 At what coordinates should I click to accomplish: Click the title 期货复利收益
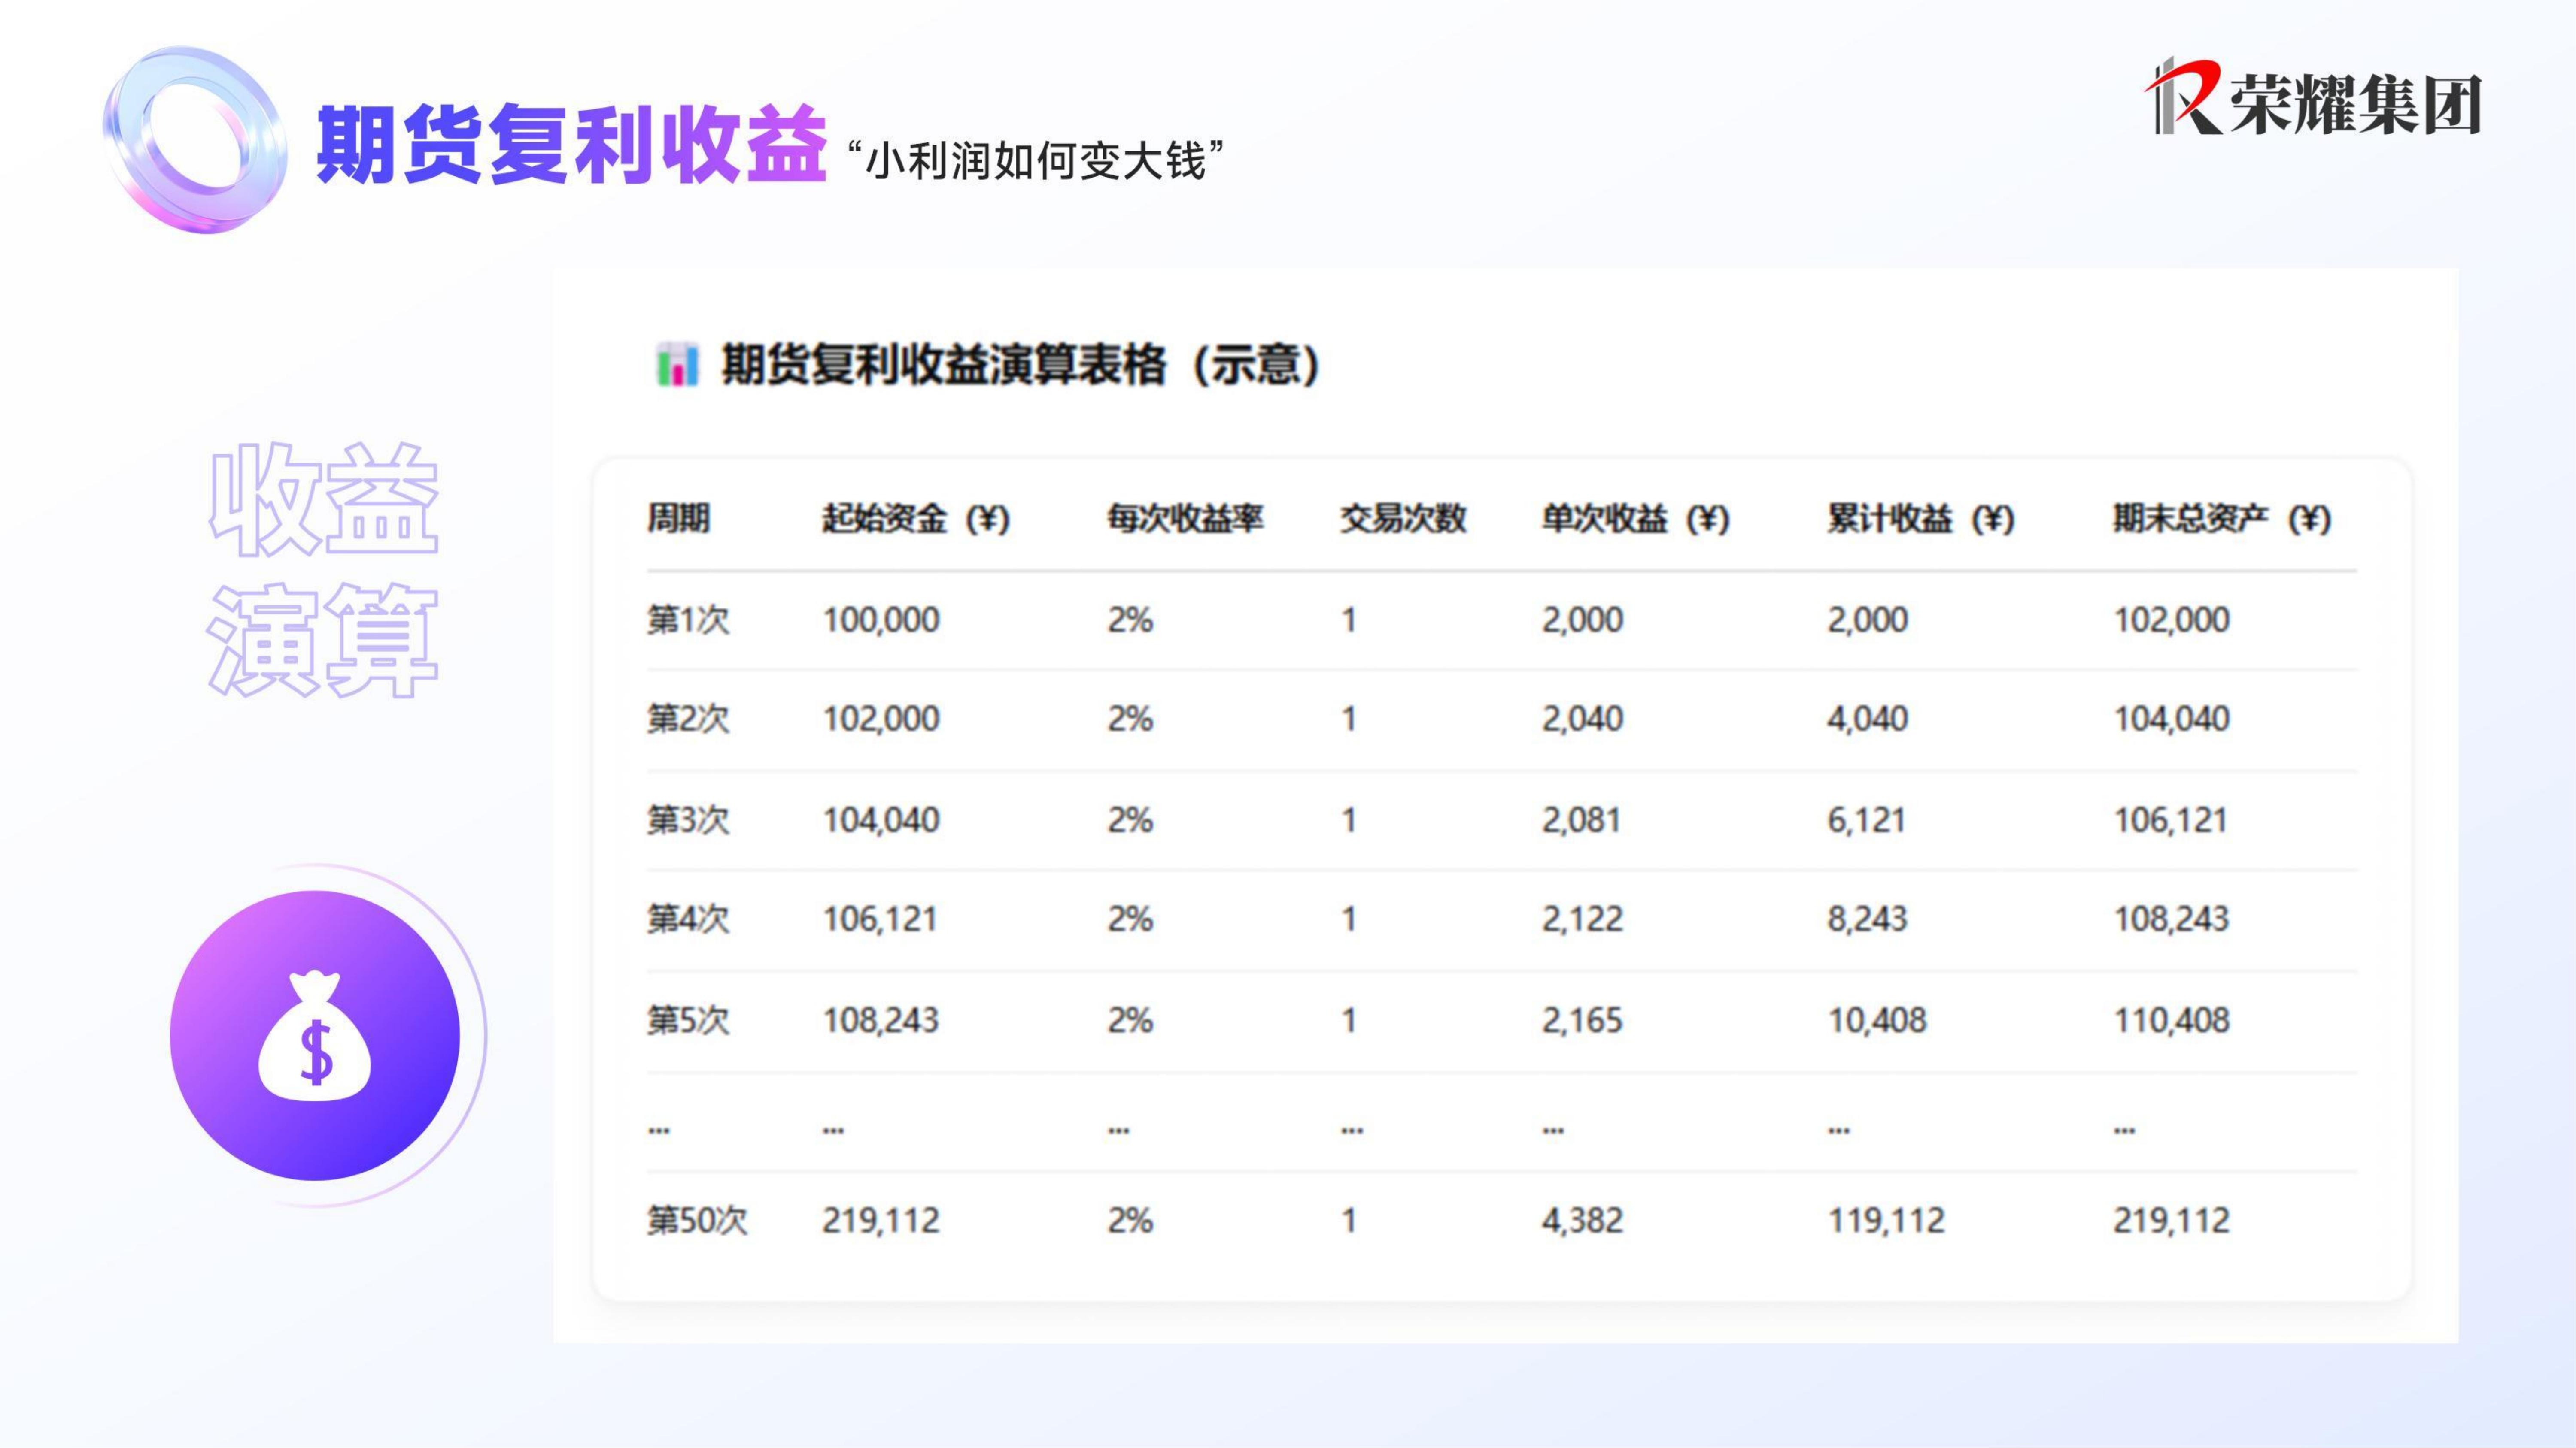tap(572, 145)
